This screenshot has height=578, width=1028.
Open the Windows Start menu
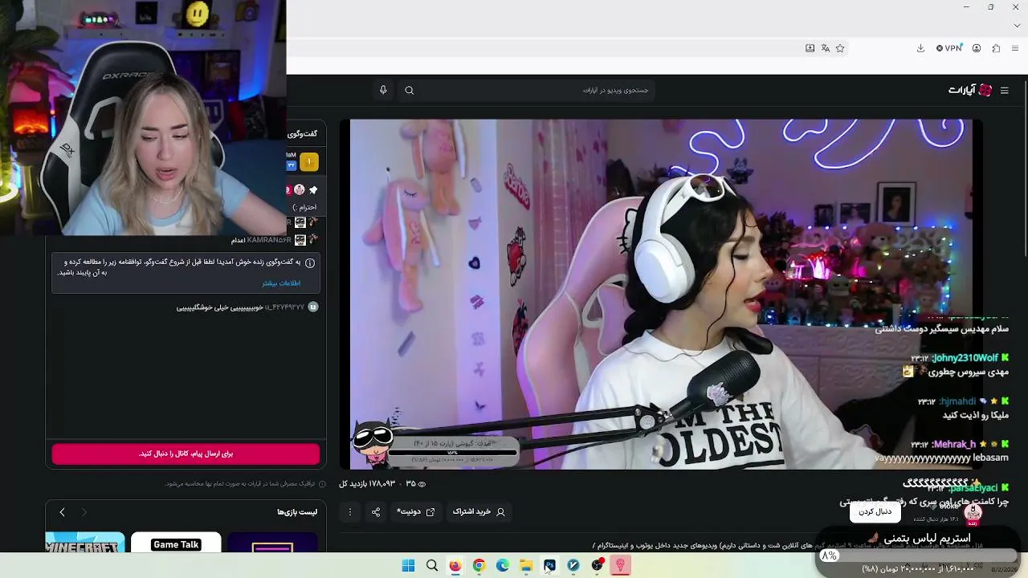coord(408,566)
